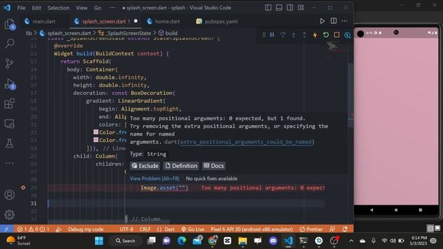Run the Dart file with play icon
This screenshot has width=443, height=249.
tap(322, 21)
